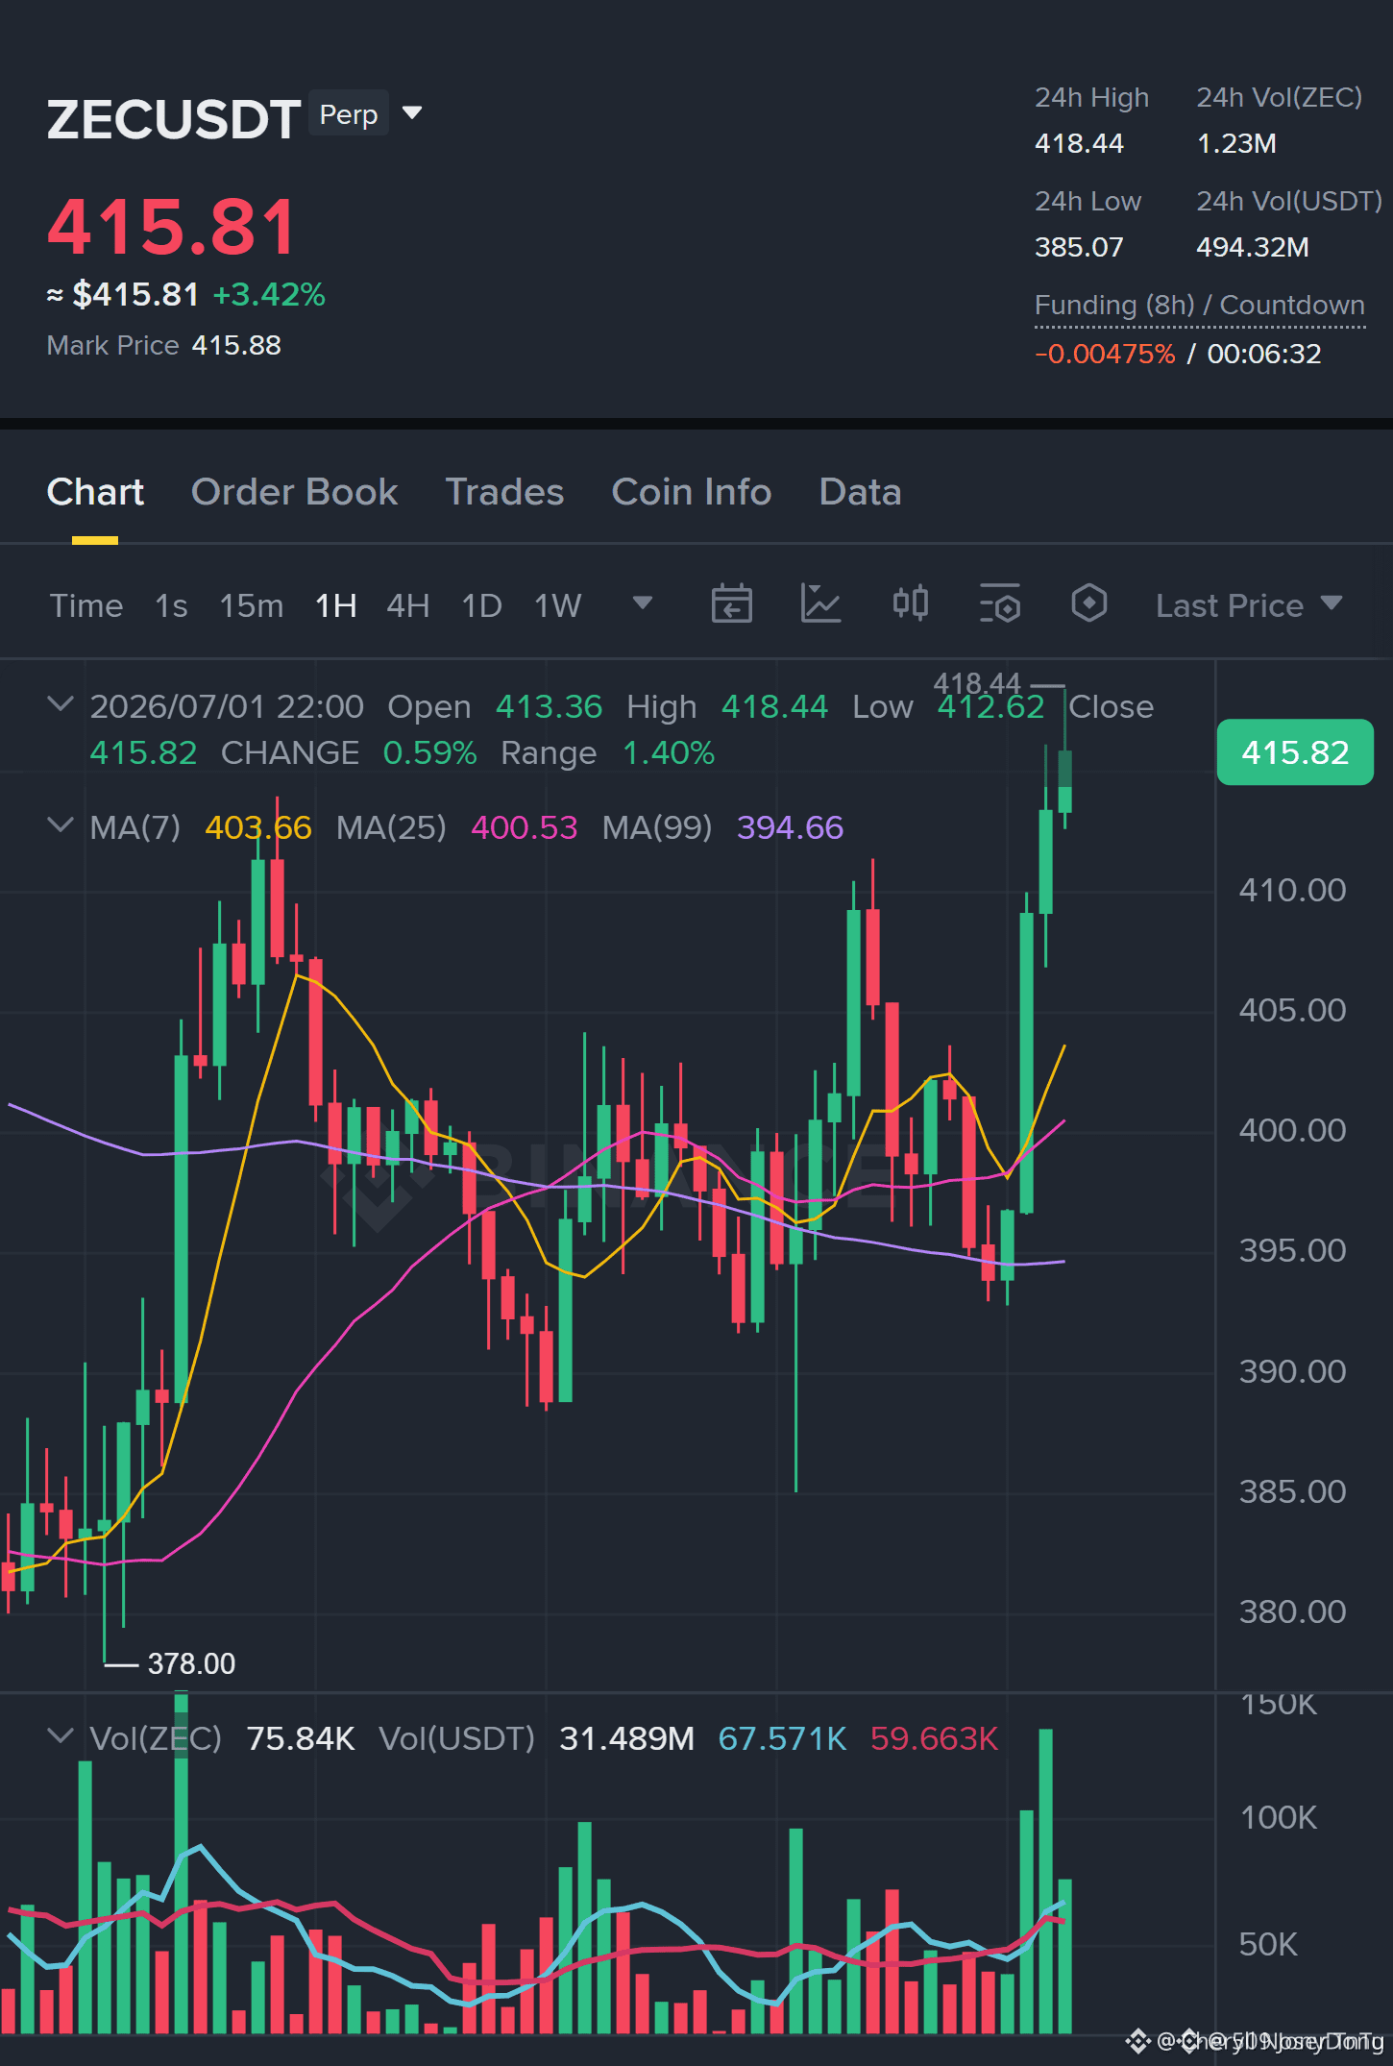Click the 24h Vol(ZEC) value 1.23M

(1236, 143)
